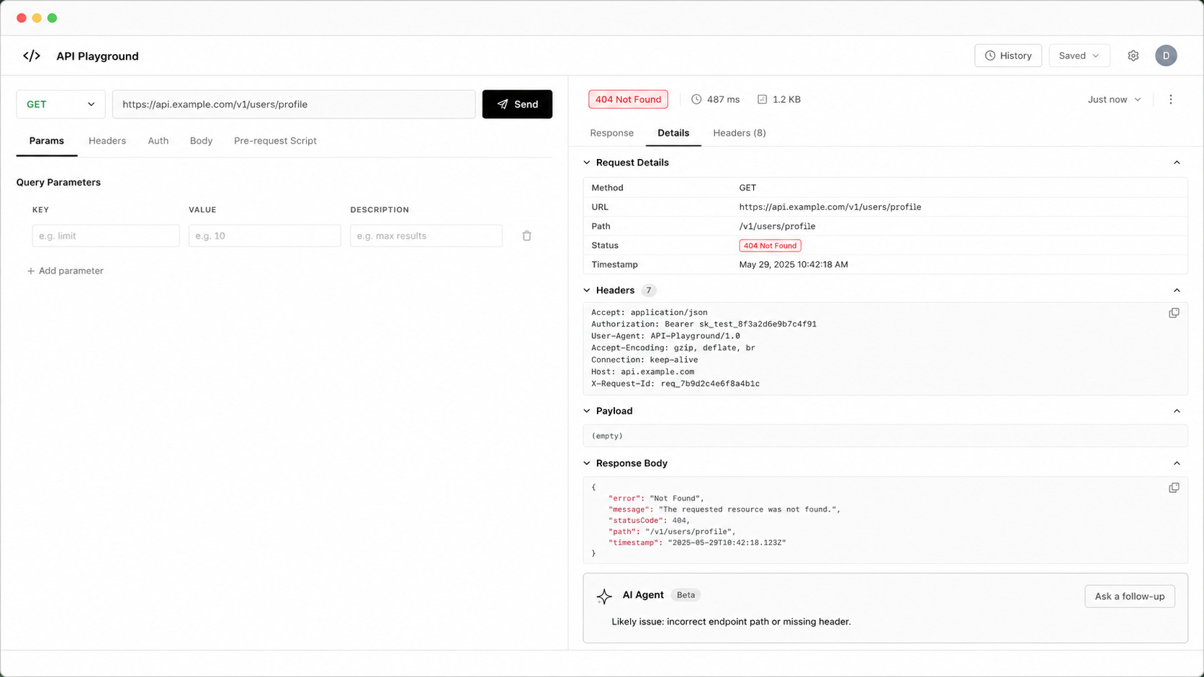The width and height of the screenshot is (1204, 677).
Task: Click the size icon beside 1.2 KB
Action: click(762, 99)
